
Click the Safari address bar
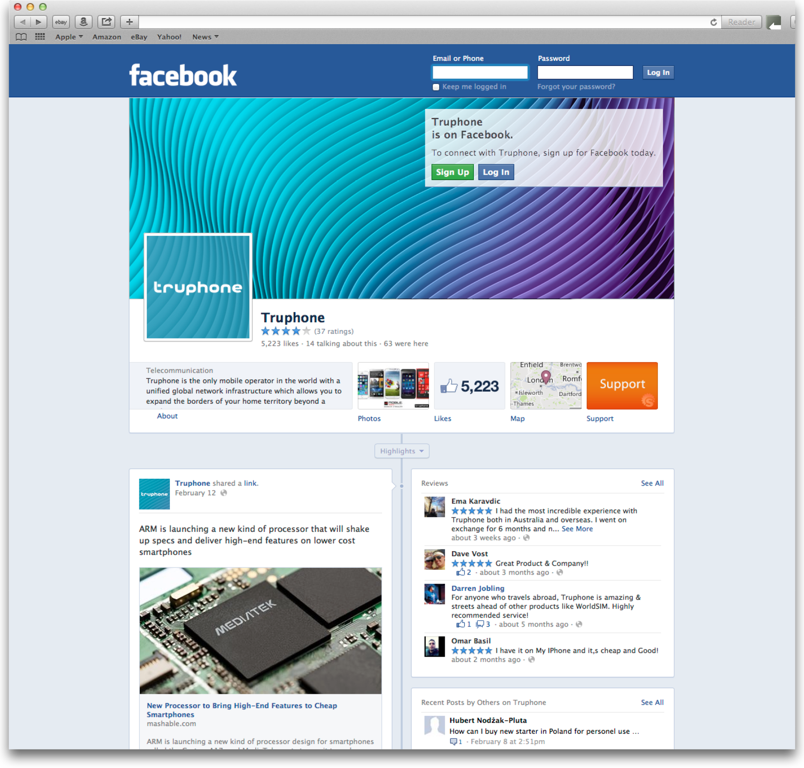click(x=425, y=22)
